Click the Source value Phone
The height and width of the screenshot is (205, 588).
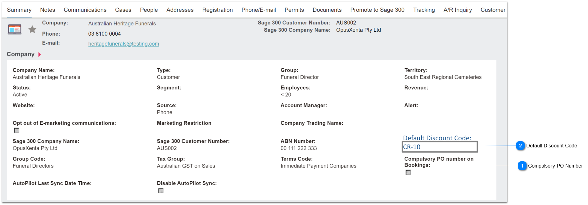point(165,112)
